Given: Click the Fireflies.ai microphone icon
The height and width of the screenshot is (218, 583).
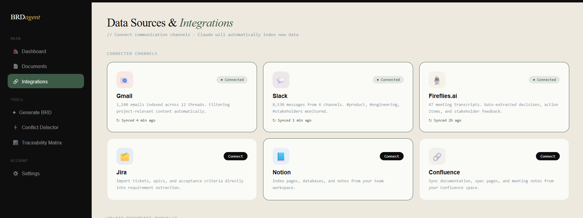Looking at the screenshot, I should tap(437, 80).
